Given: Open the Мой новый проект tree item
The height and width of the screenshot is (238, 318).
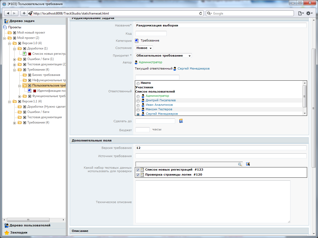Looking at the screenshot, I should [31, 33].
